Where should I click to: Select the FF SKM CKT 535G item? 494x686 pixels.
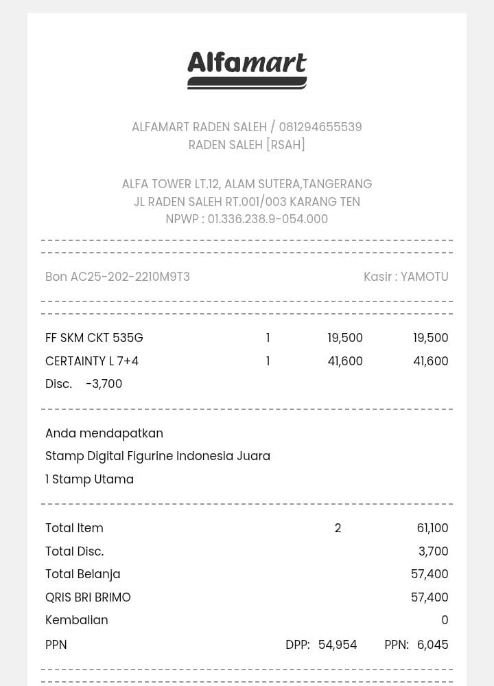(x=94, y=338)
